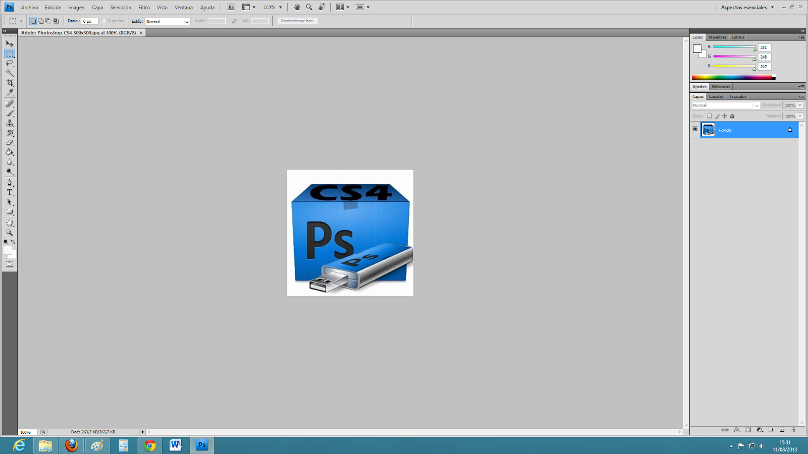Delete layer with the trash icon
The height and width of the screenshot is (454, 808).
tap(794, 430)
